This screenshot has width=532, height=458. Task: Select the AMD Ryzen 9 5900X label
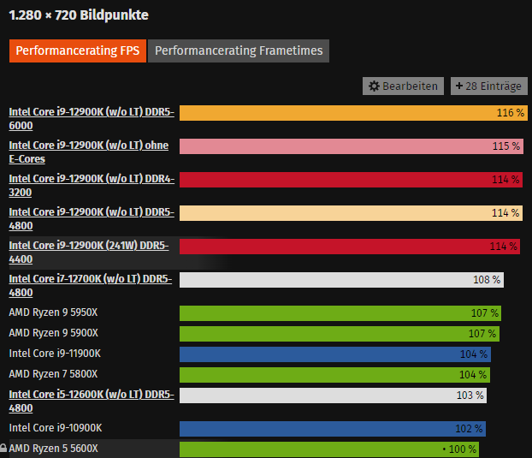click(54, 333)
